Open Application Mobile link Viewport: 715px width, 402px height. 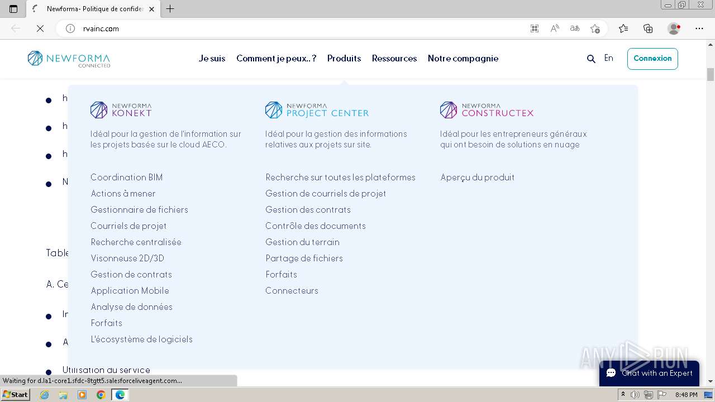coord(130,290)
